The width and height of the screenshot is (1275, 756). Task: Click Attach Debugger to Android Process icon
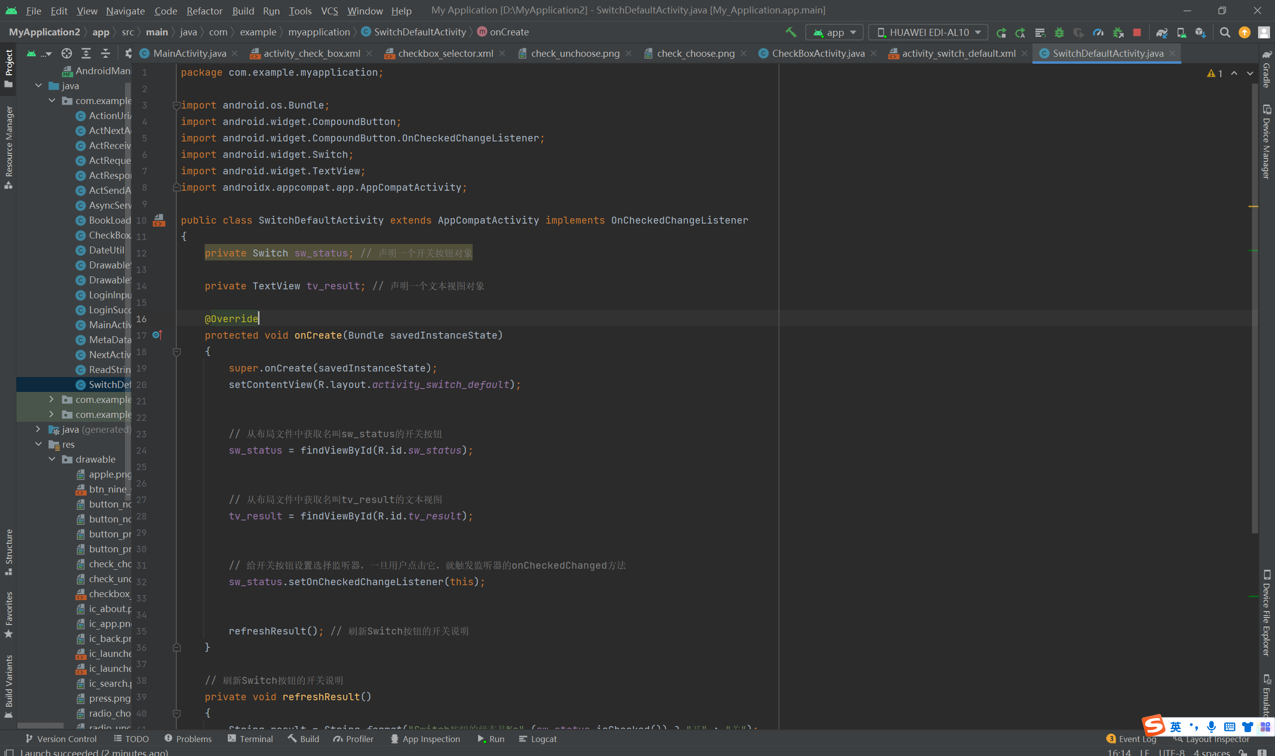(x=1118, y=32)
